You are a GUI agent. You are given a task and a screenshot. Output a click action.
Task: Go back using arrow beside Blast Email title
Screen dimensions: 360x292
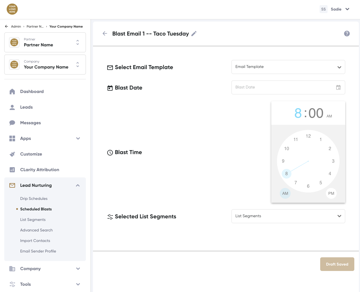(x=105, y=34)
